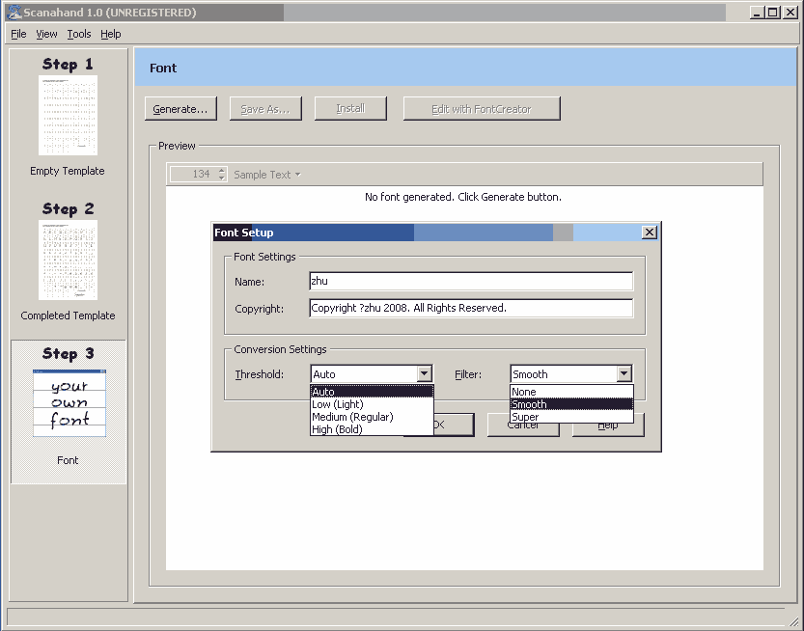Click the Copyright input field
Screen dimensions: 804x631
click(471, 308)
